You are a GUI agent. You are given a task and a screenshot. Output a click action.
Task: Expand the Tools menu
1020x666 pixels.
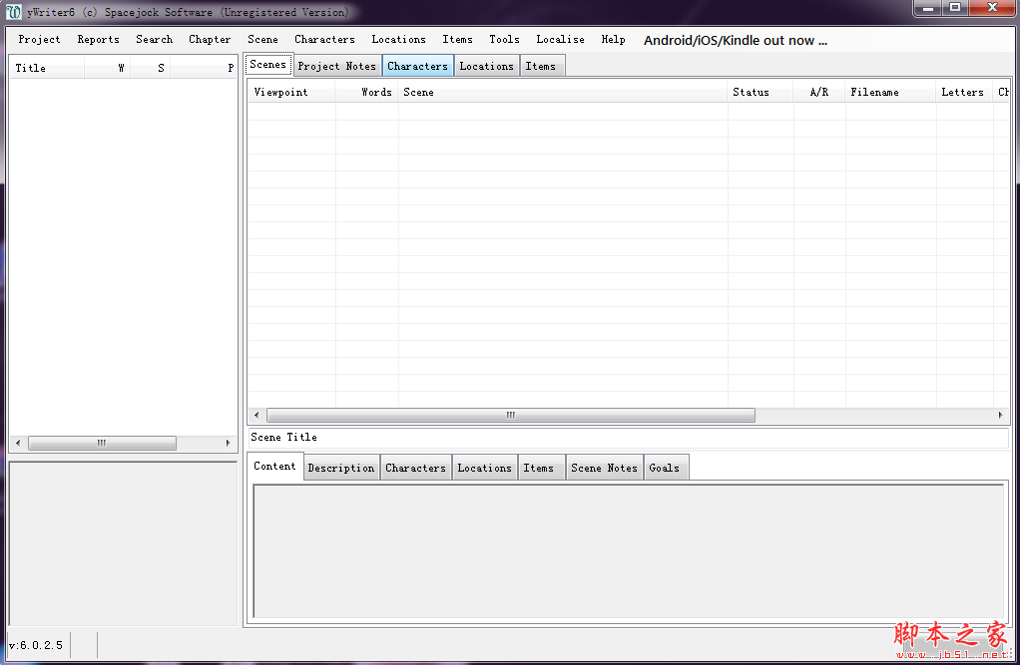[504, 40]
